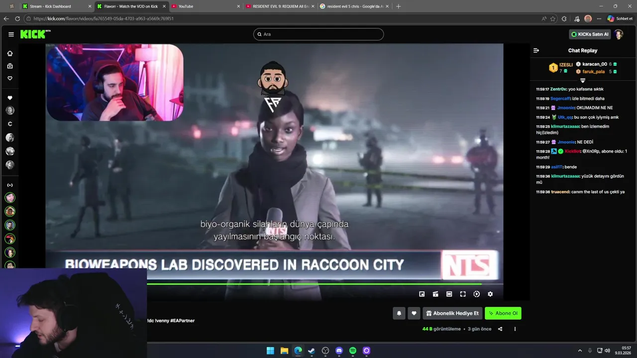Click Utk_qq username in chat

coord(565,117)
